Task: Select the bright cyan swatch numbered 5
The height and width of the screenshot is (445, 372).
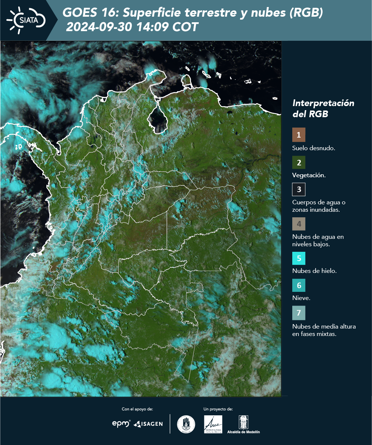Action: [299, 258]
